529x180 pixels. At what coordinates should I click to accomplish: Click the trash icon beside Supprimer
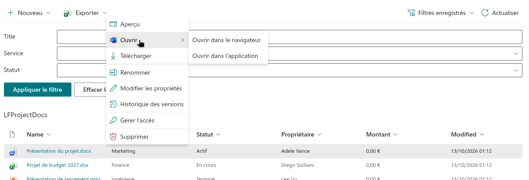pos(113,137)
